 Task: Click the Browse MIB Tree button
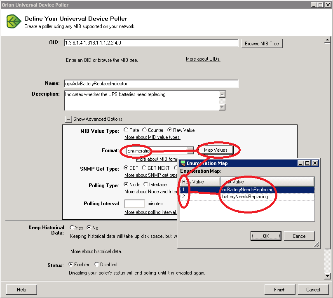coord(262,44)
